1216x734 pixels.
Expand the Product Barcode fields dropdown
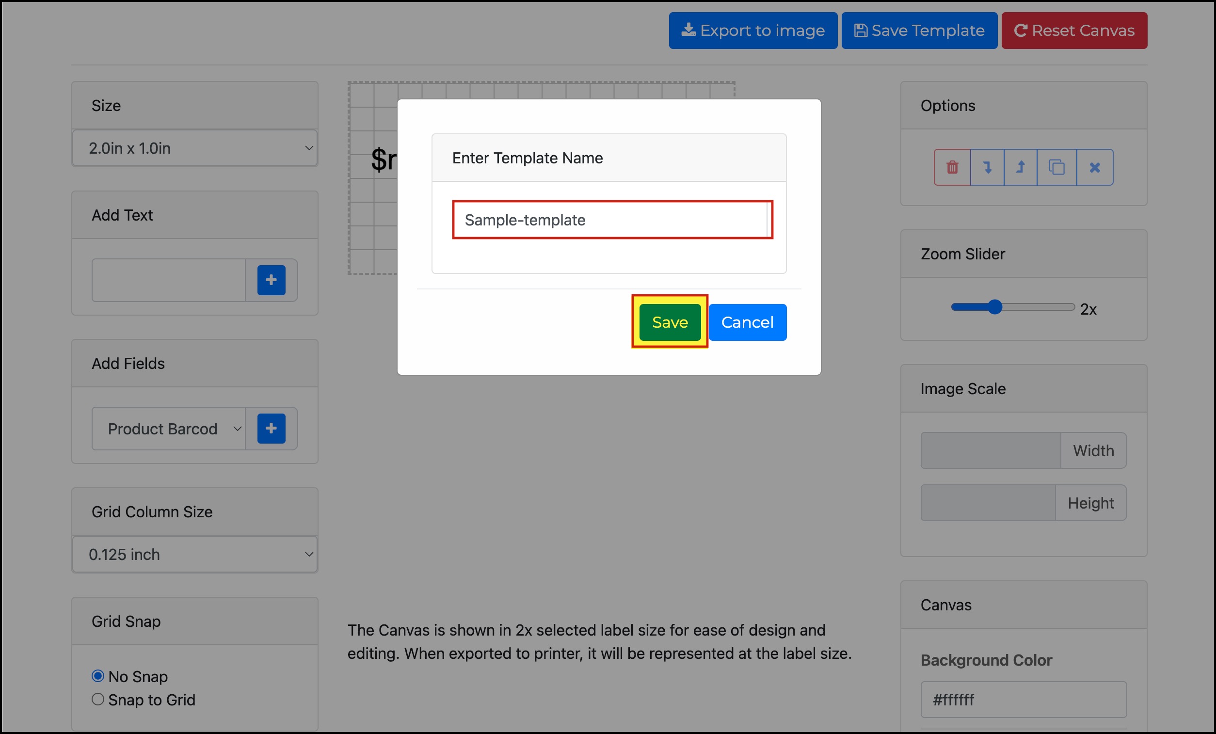pos(168,429)
